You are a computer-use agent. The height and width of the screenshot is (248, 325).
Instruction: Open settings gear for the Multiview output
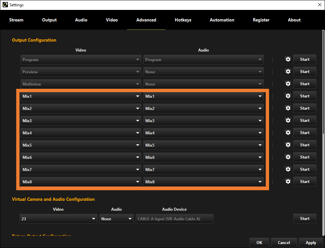(x=288, y=84)
